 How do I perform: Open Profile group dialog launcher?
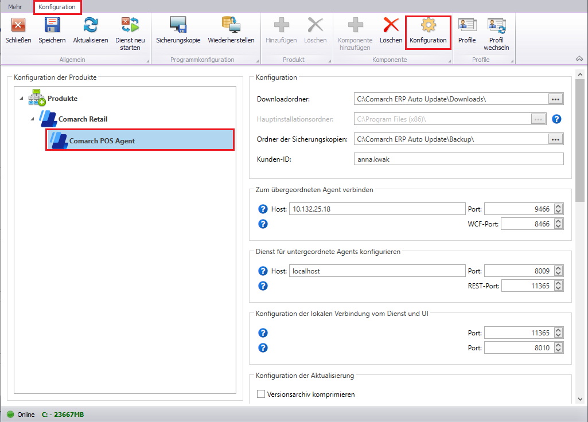pyautogui.click(x=512, y=61)
